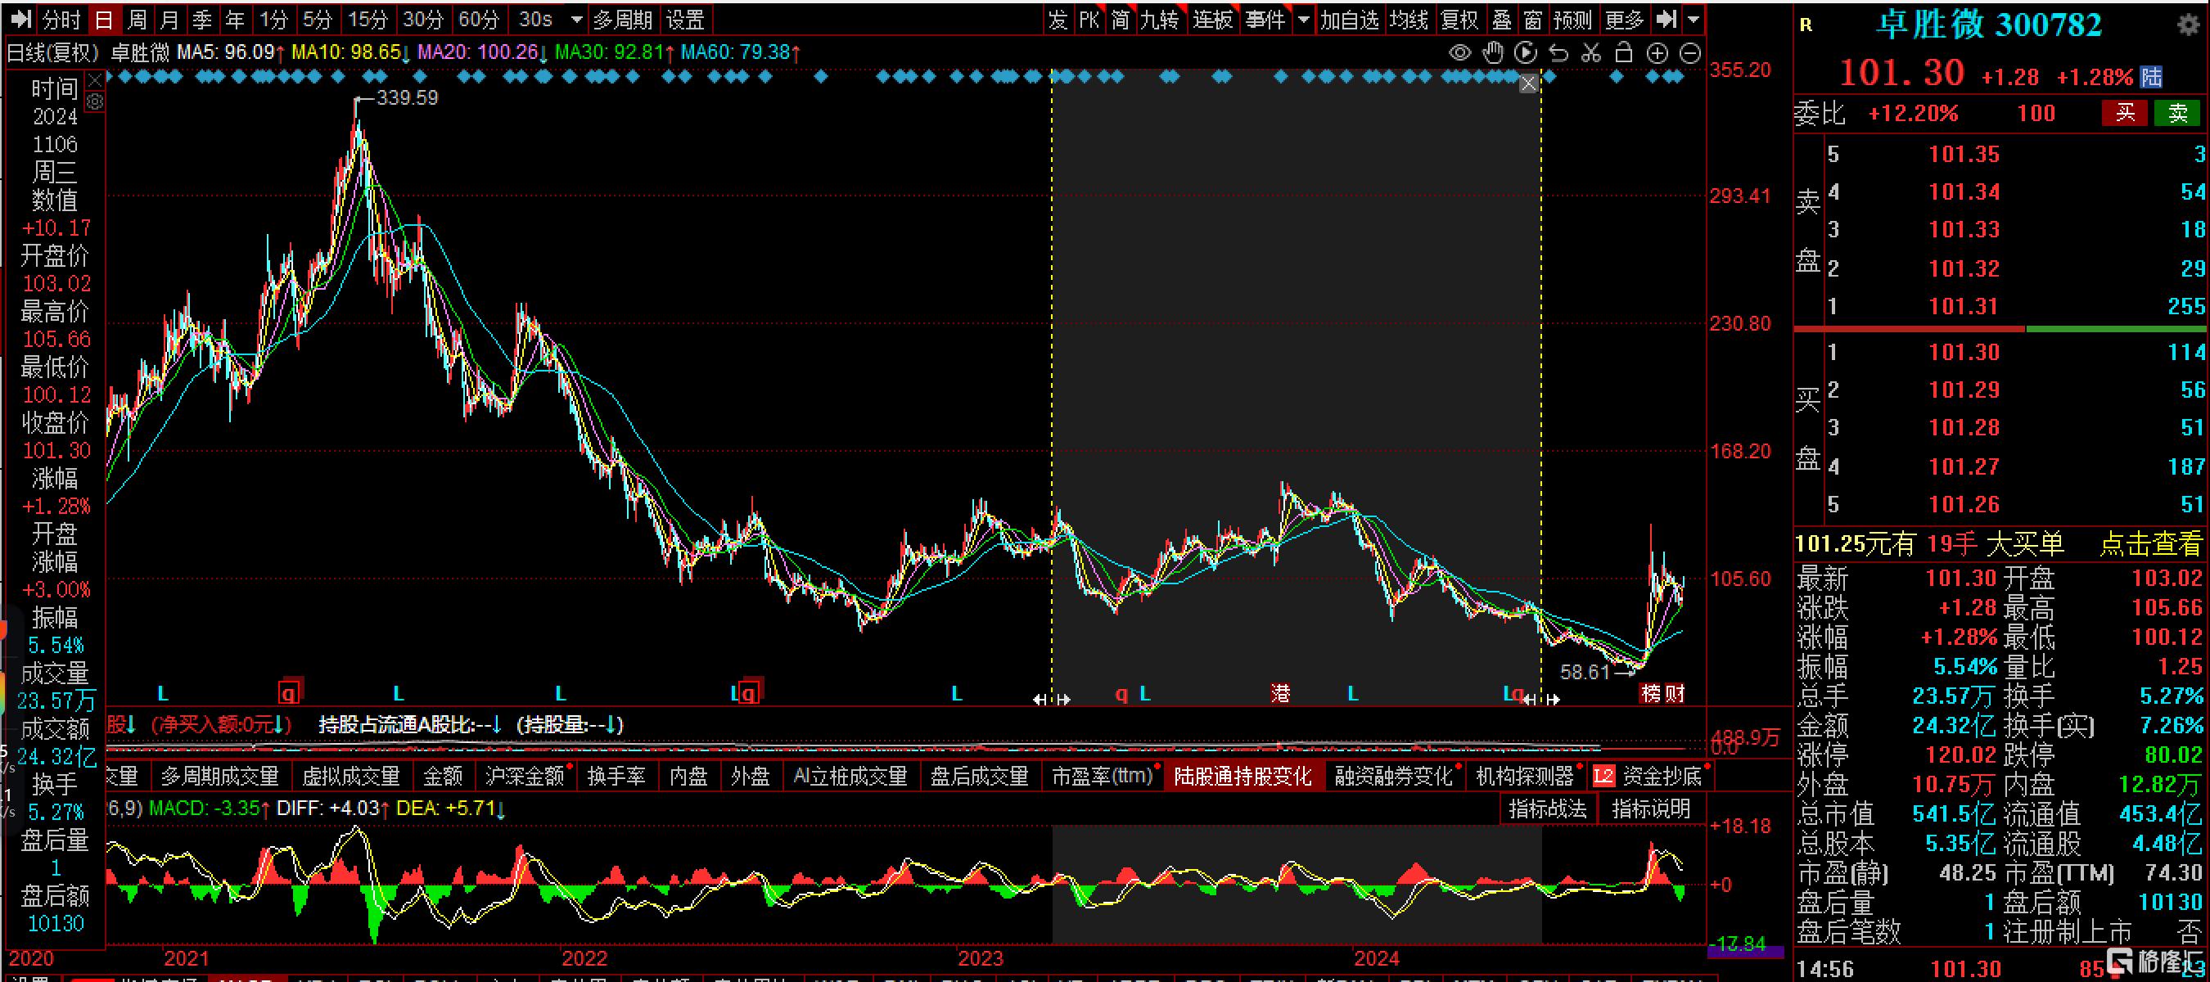
Task: Click the 预测 forecast button
Action: click(x=1572, y=19)
